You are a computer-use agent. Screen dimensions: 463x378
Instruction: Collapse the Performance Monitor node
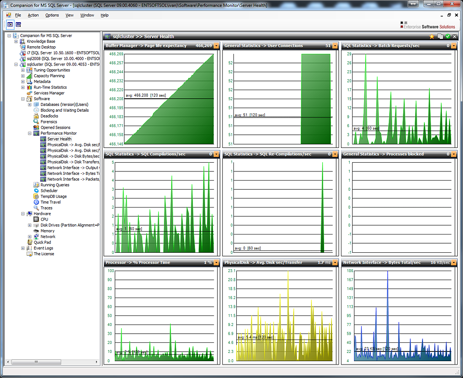click(29, 133)
